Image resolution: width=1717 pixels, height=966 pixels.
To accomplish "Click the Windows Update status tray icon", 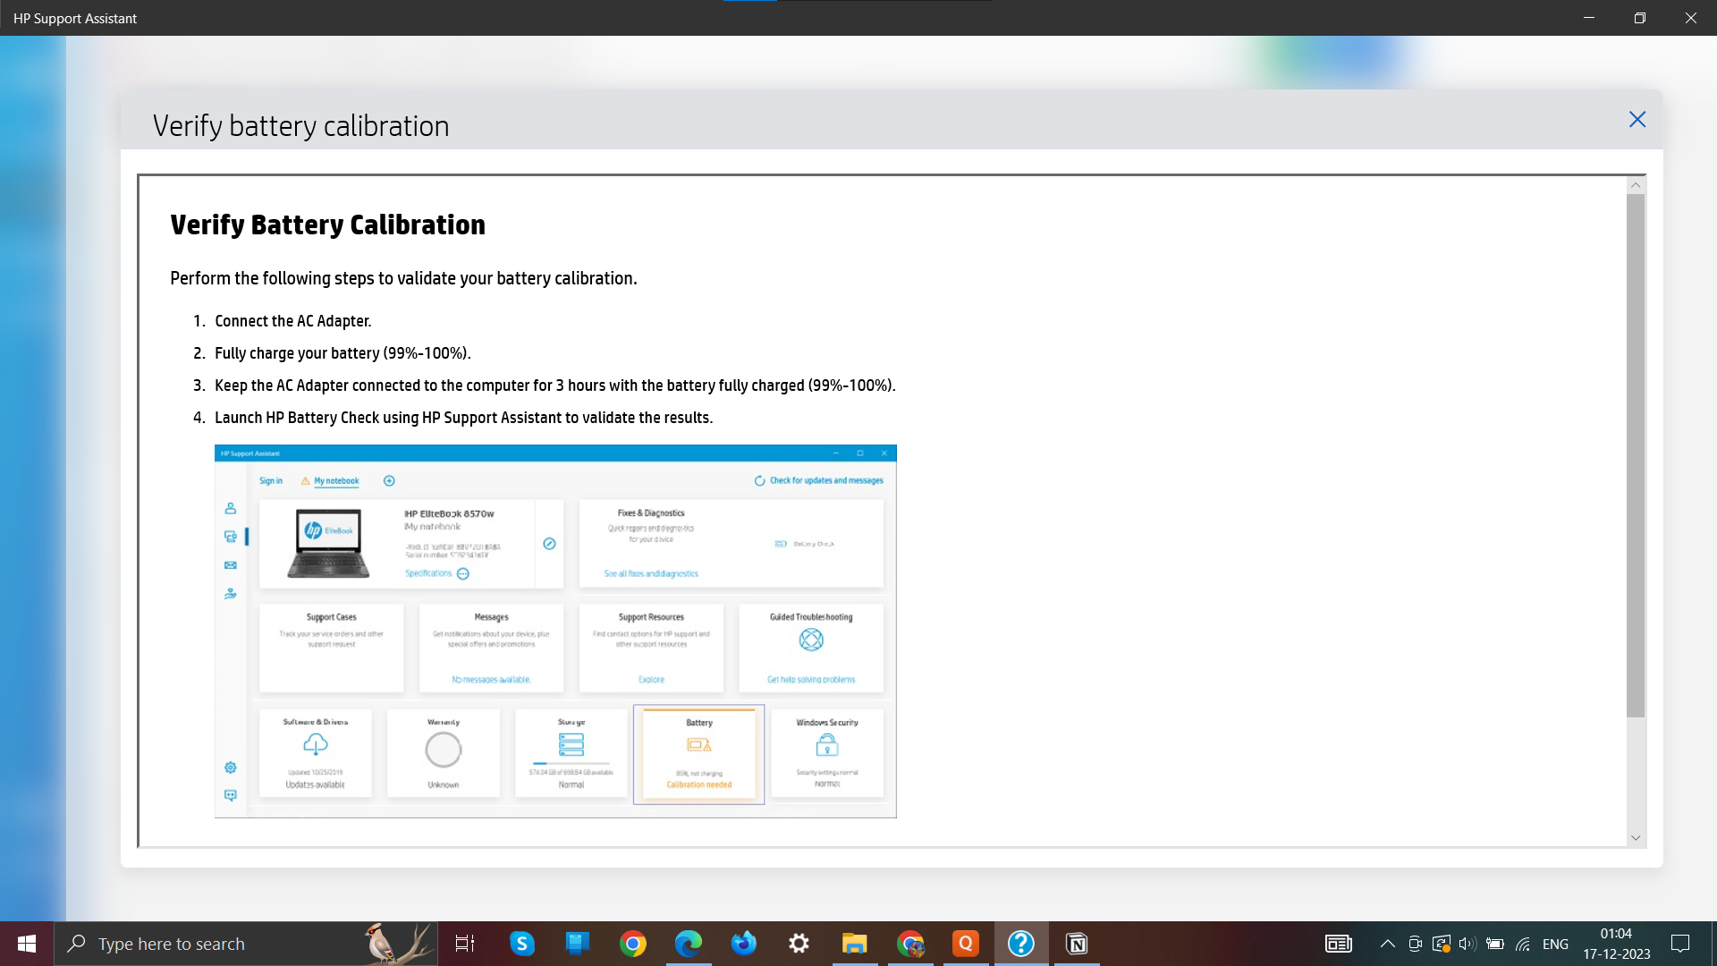I will [1441, 944].
